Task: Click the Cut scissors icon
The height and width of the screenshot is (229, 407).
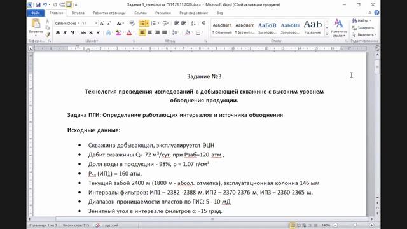Action: click(47, 21)
